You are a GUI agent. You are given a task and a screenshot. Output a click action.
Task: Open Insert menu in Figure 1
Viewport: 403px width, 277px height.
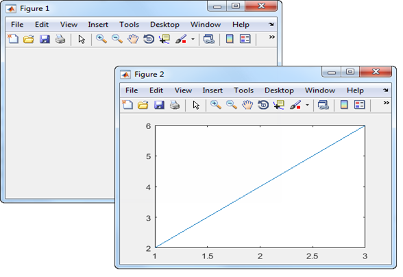(x=98, y=25)
